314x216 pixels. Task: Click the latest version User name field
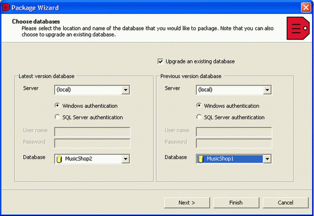(92, 132)
